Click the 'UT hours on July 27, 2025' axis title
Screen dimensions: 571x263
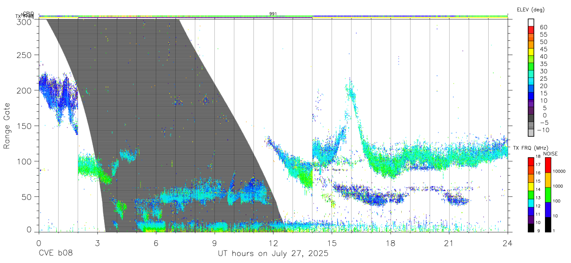[x=273, y=254]
